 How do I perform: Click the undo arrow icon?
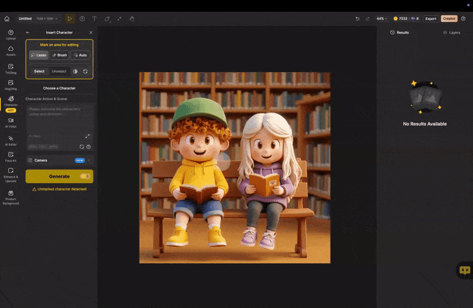point(357,18)
